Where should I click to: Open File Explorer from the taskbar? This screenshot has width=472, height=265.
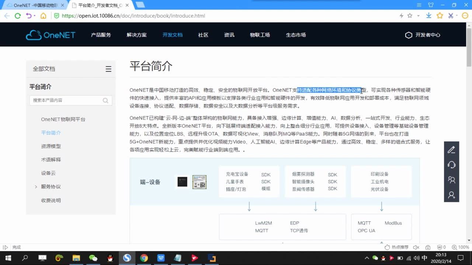76,258
